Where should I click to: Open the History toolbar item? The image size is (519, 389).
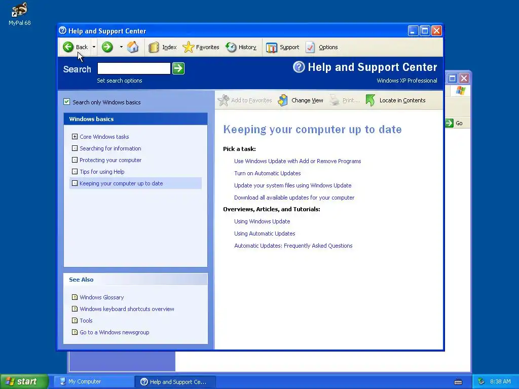(x=241, y=47)
